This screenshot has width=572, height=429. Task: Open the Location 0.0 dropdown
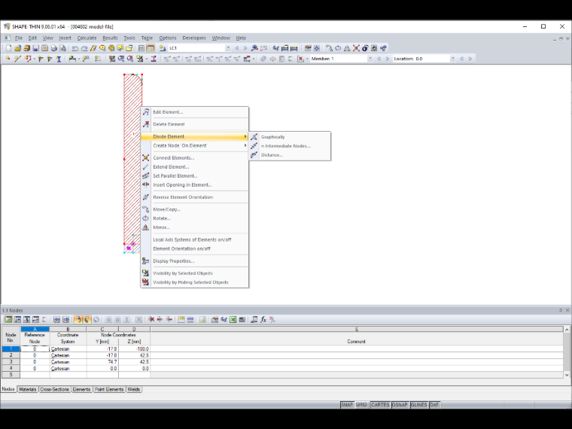coord(453,59)
